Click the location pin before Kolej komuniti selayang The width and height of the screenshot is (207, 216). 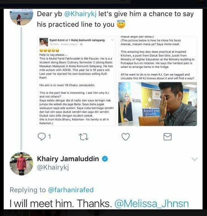pos(69,40)
